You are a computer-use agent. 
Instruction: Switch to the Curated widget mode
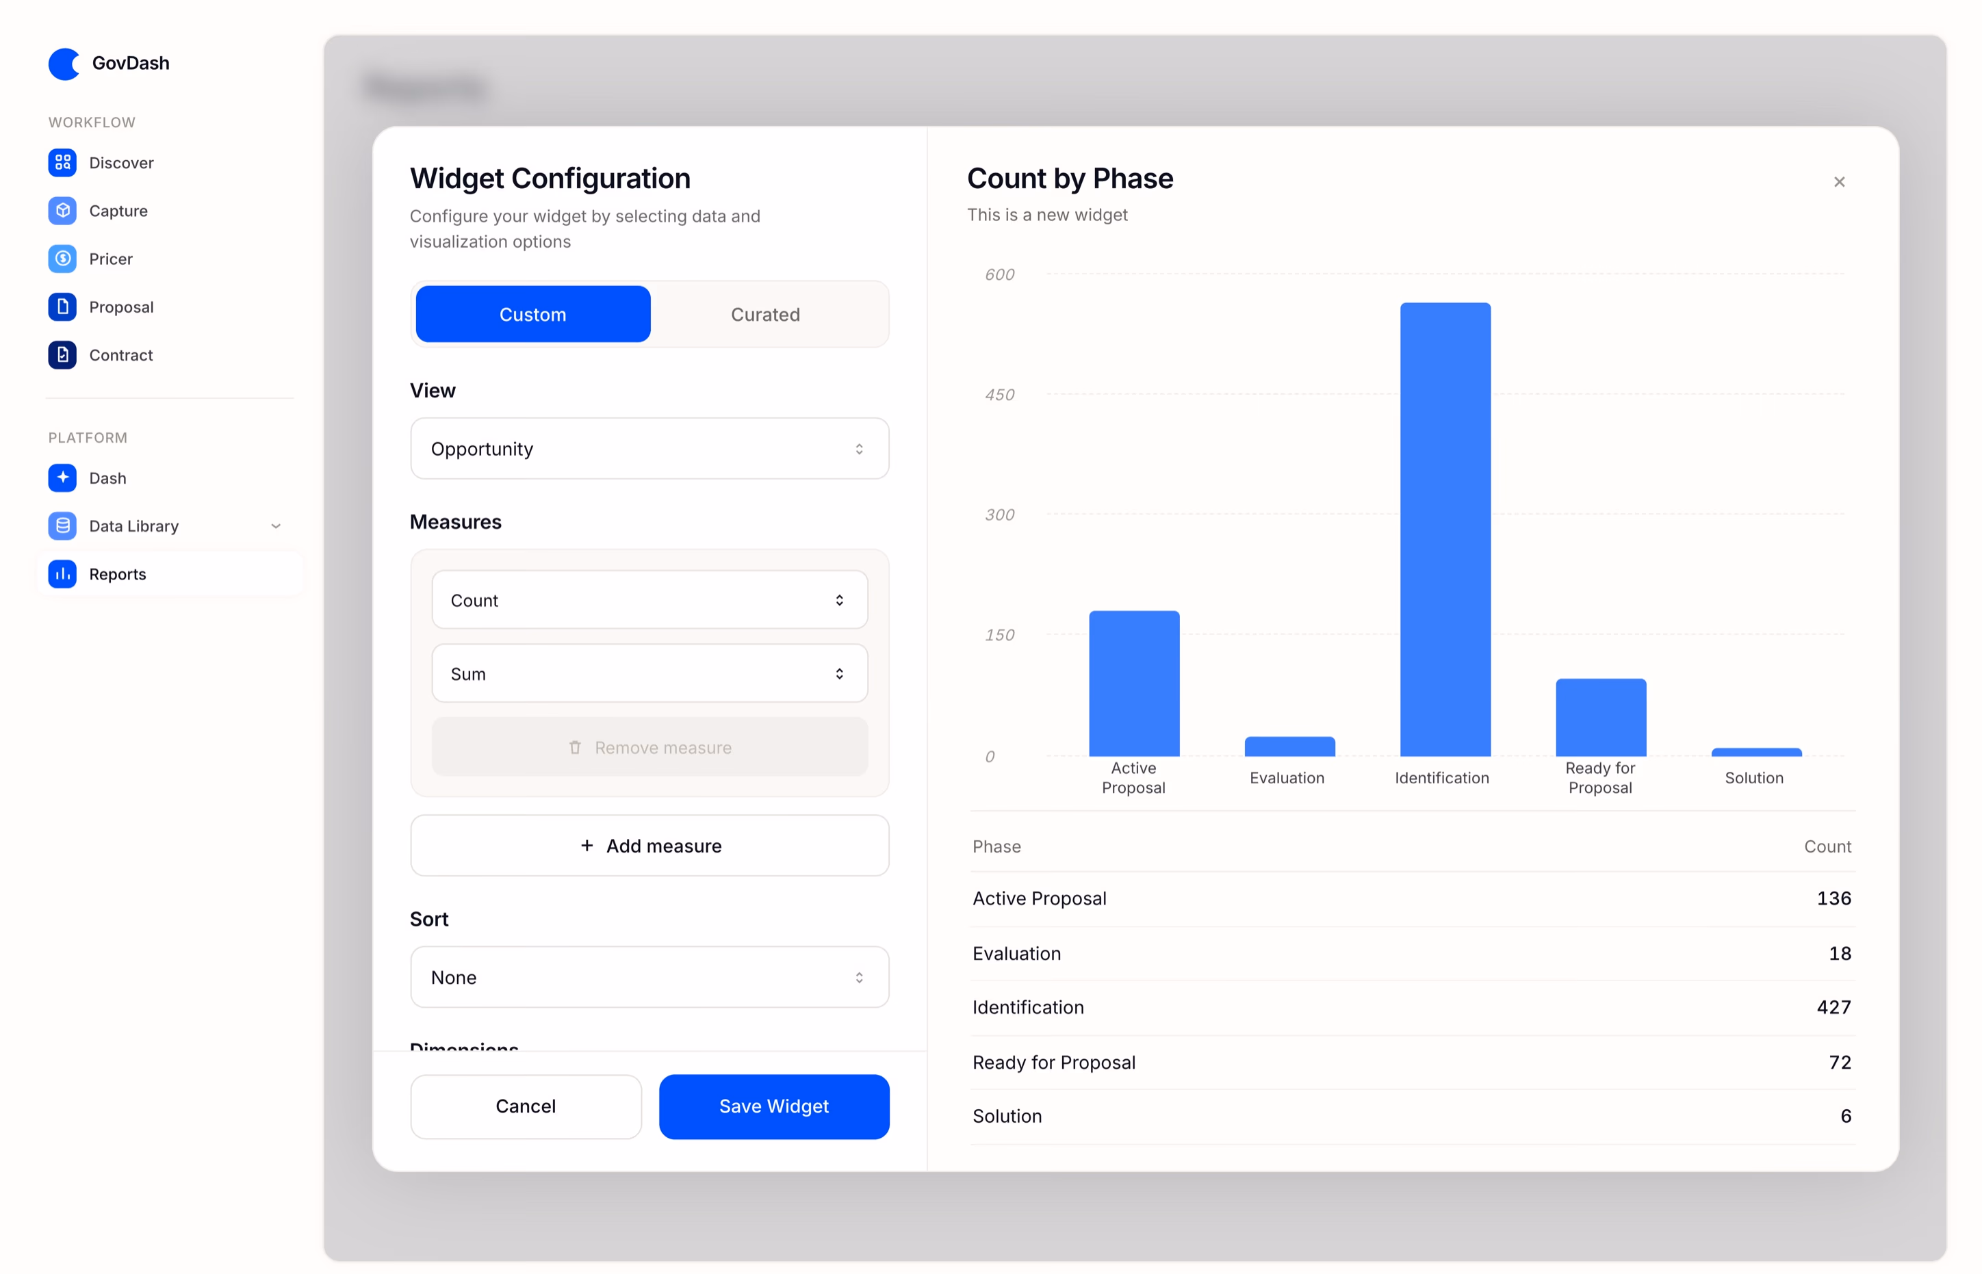pyautogui.click(x=765, y=314)
